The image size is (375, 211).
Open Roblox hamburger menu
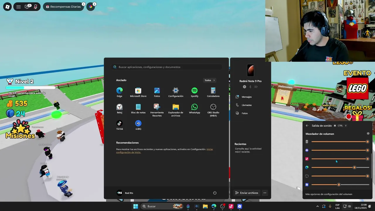click(x=18, y=6)
